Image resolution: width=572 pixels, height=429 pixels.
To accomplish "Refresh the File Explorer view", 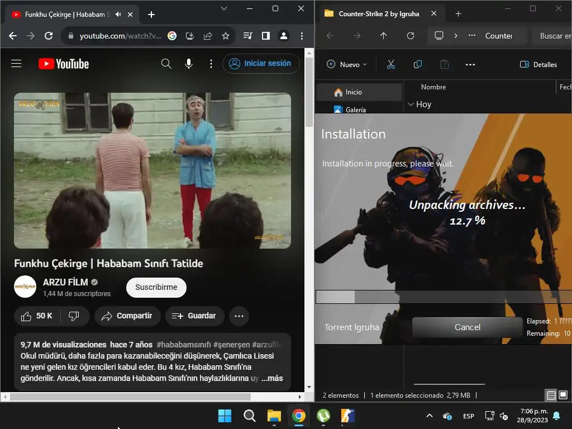I will [411, 36].
